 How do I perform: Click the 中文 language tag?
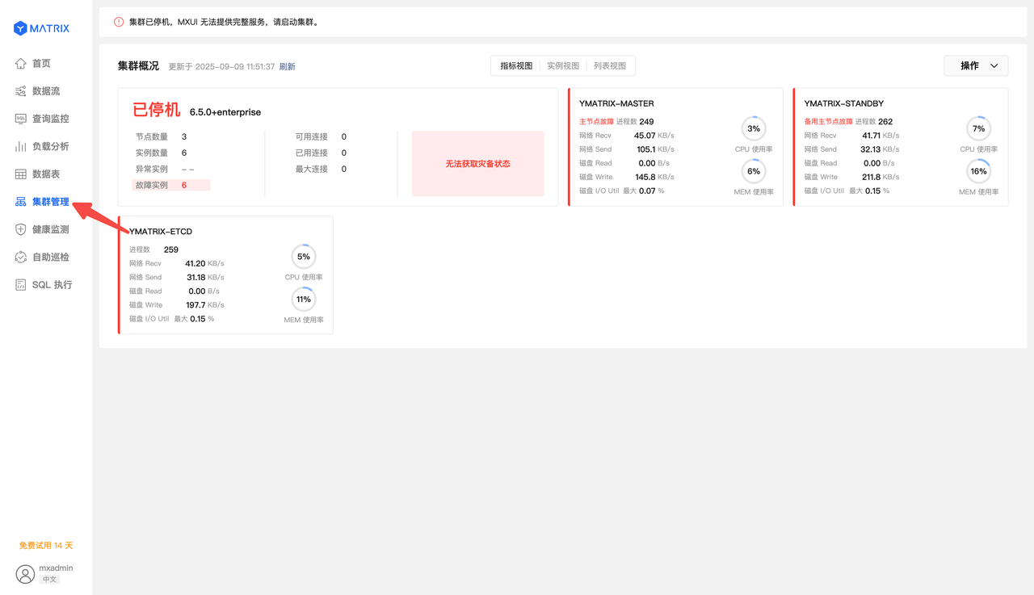pos(49,580)
